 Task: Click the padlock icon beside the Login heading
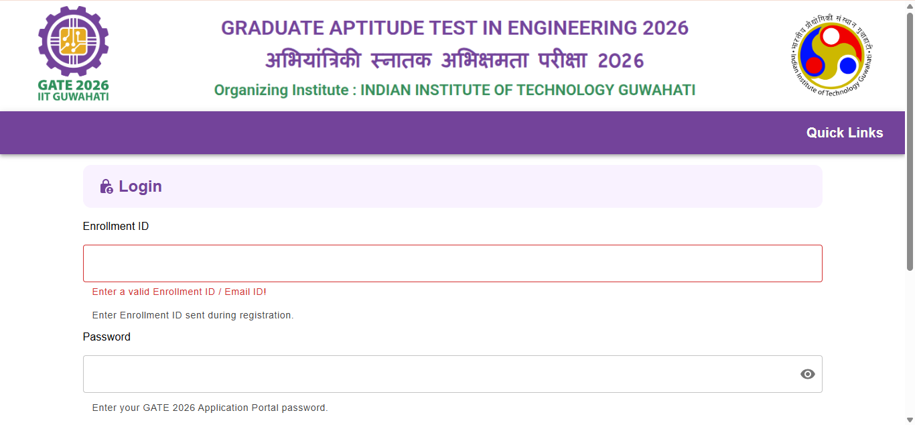tap(107, 186)
